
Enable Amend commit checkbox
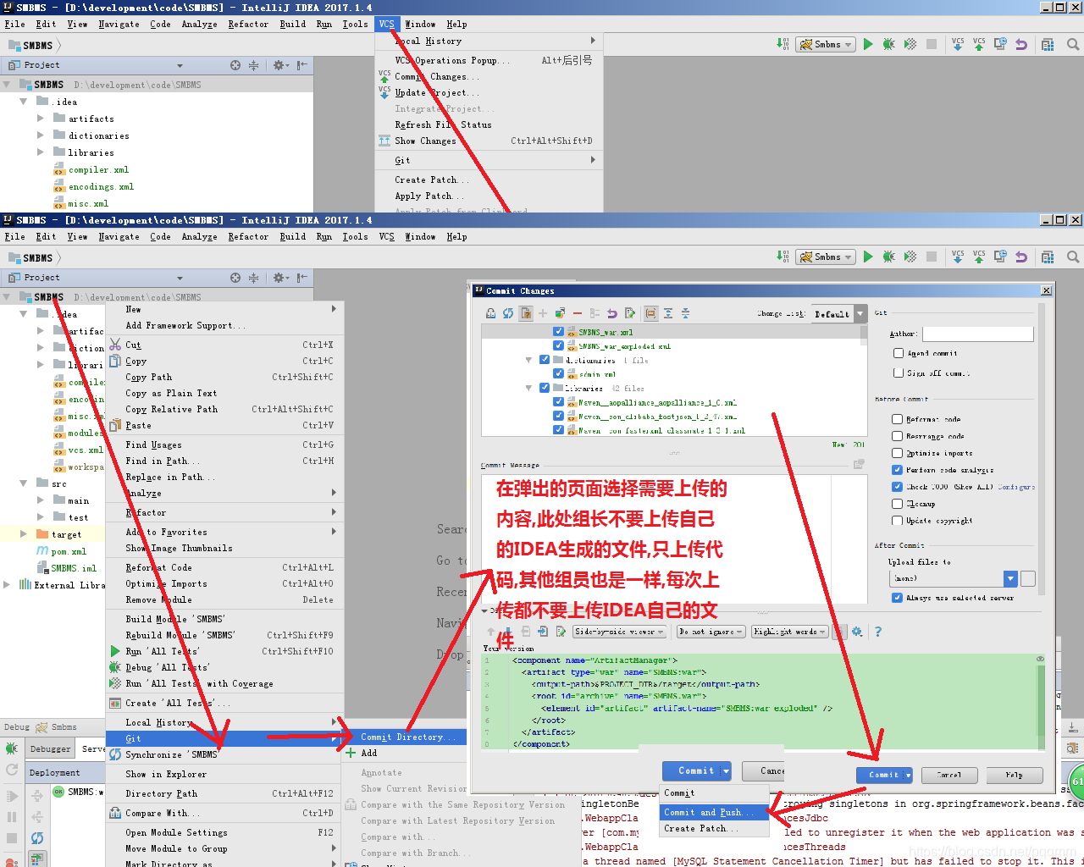[x=899, y=353]
